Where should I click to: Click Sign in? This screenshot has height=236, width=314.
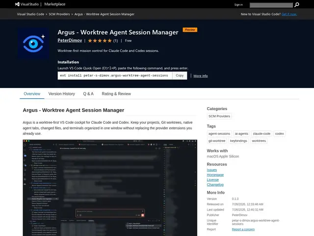click(x=238, y=4)
